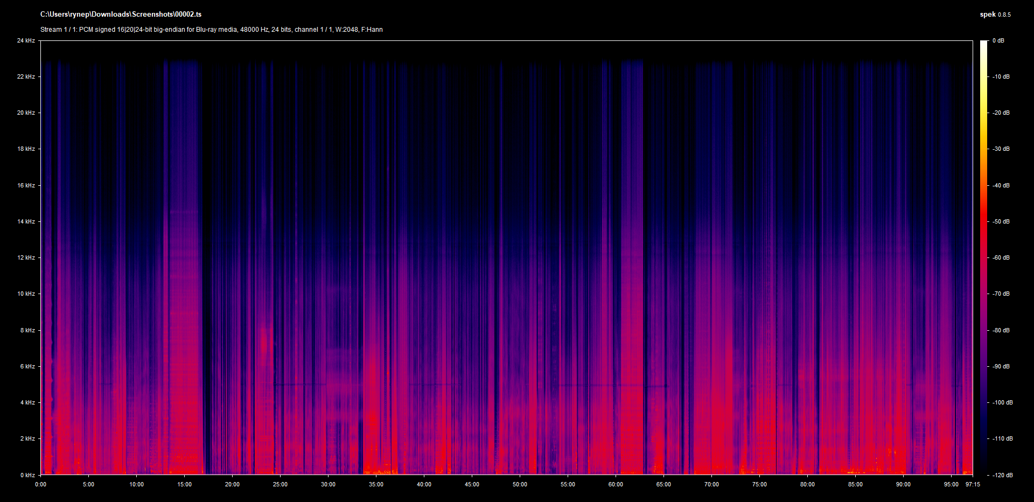
Task: Click the 0 dB scale label
Action: pyautogui.click(x=998, y=41)
